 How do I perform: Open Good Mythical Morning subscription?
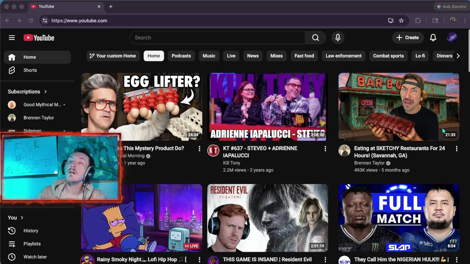click(x=37, y=105)
